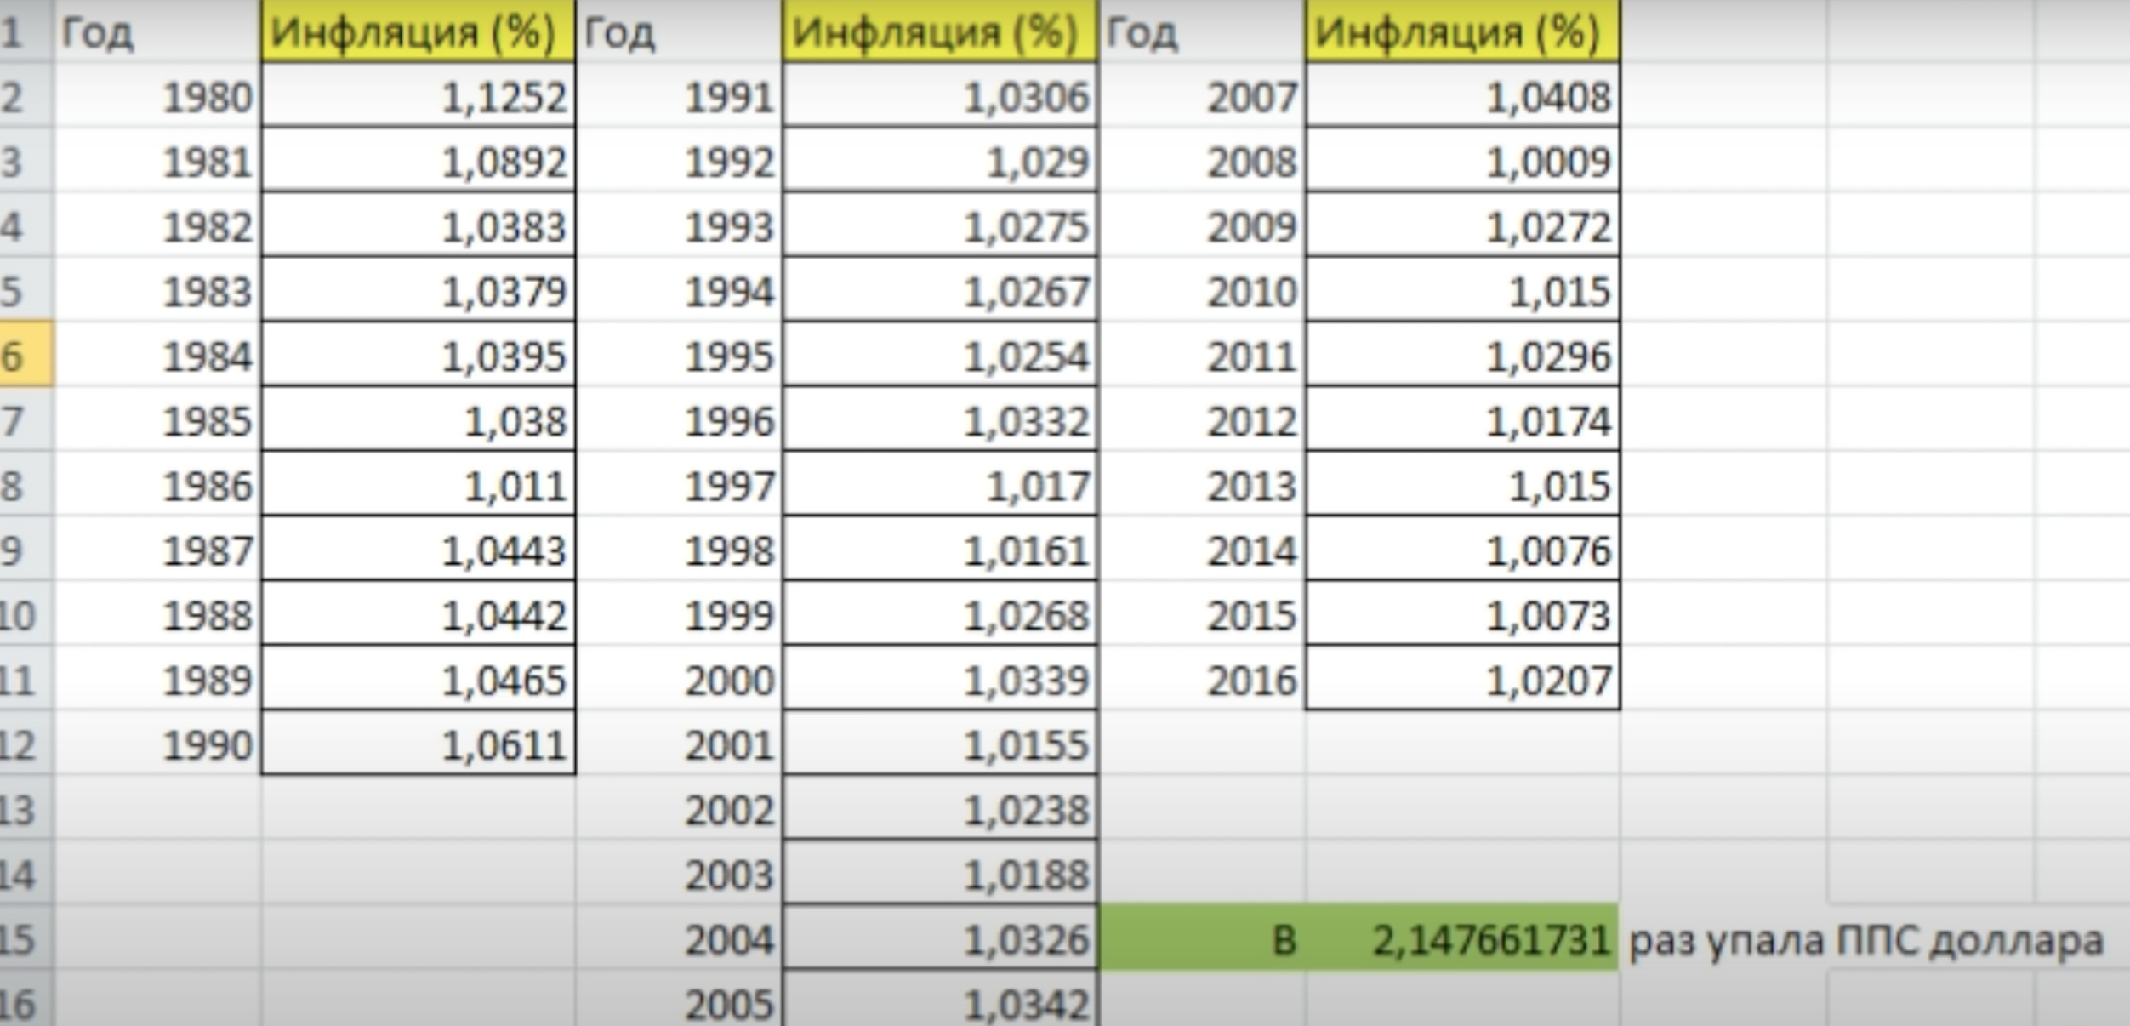This screenshot has height=1026, width=2130.
Task: Select the year cell 2008
Action: click(1202, 161)
